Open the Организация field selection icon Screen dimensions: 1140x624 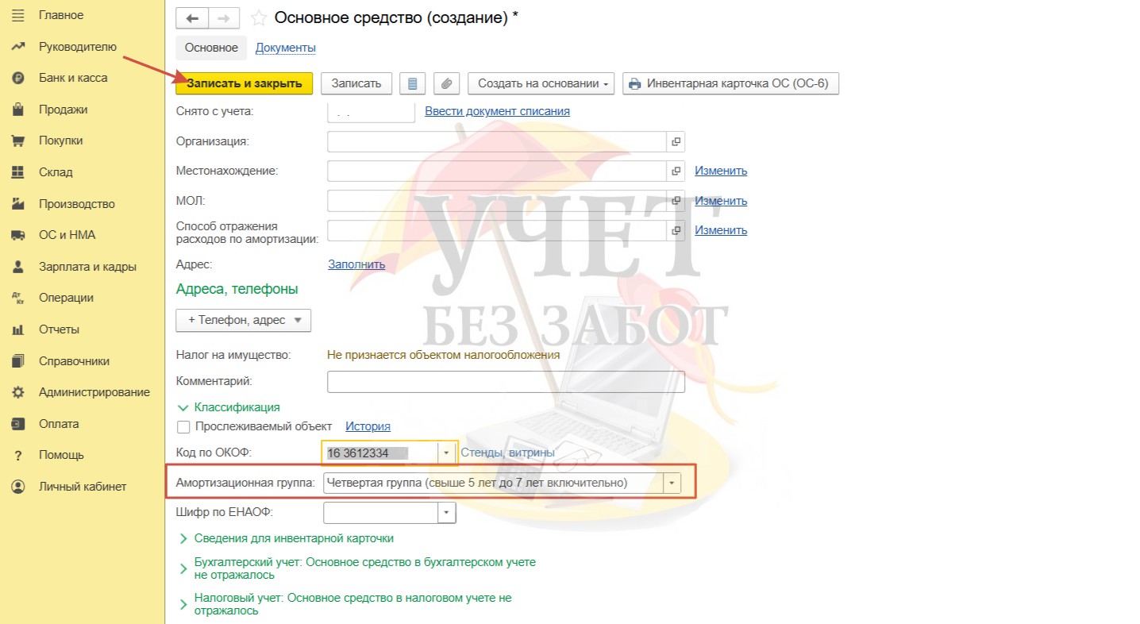click(676, 141)
